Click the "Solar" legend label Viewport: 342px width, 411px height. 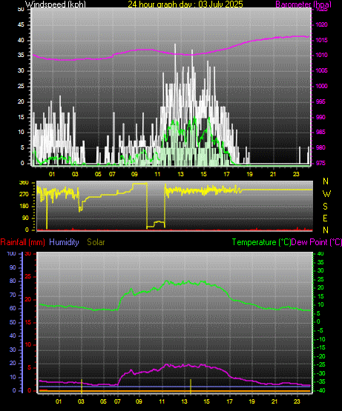pos(96,242)
